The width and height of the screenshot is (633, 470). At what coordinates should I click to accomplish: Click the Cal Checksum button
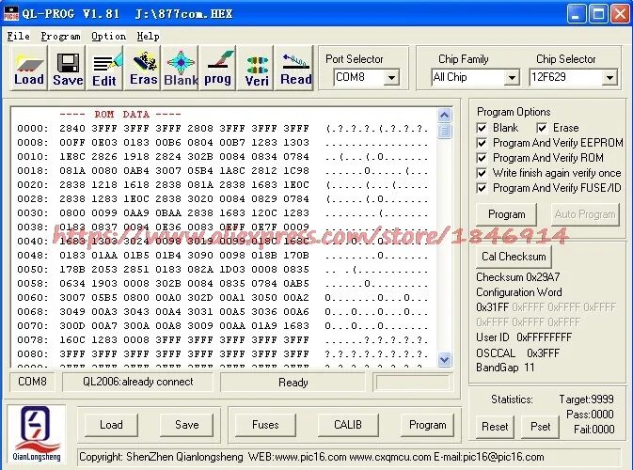[x=514, y=257]
